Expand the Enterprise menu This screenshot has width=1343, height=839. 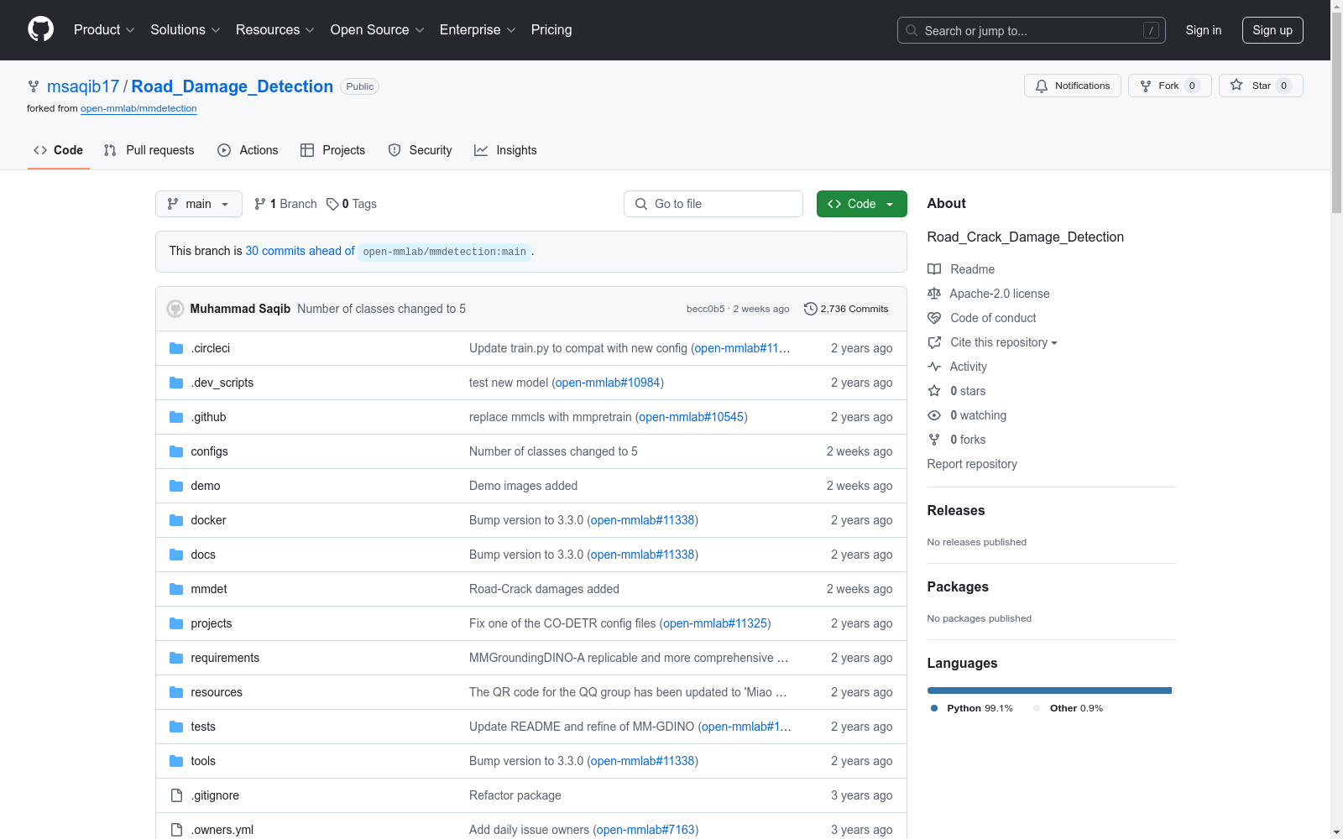coord(478,29)
